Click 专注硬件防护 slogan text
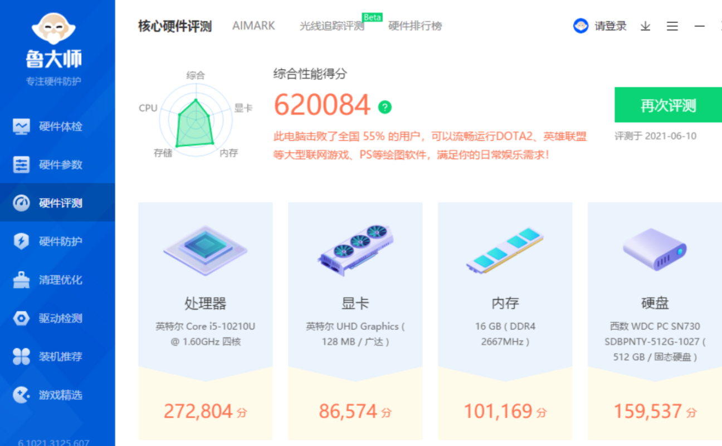This screenshot has width=722, height=446. (53, 81)
